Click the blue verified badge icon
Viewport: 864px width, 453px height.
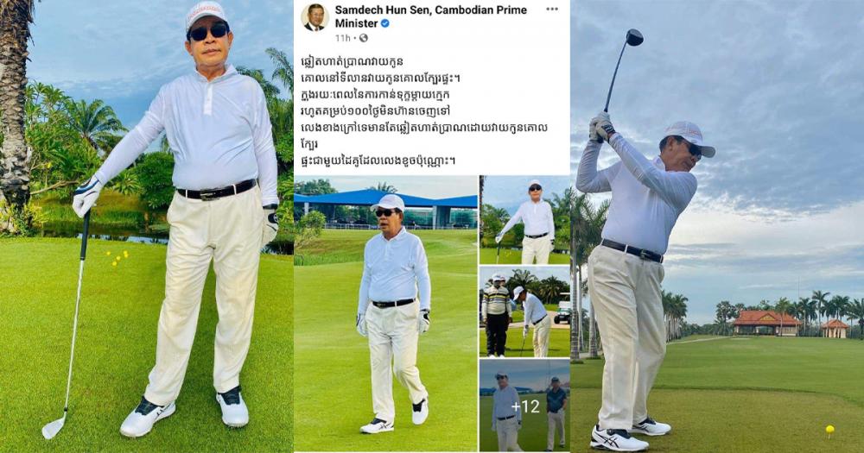coord(385,23)
